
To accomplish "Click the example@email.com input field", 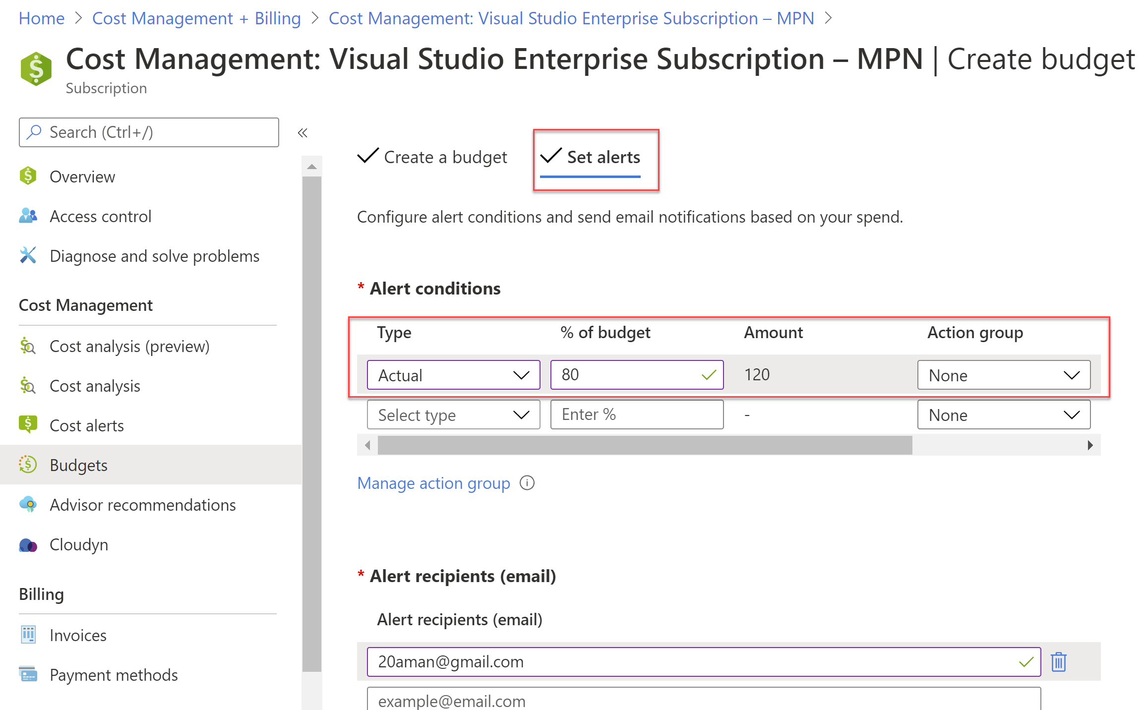I will [x=704, y=699].
